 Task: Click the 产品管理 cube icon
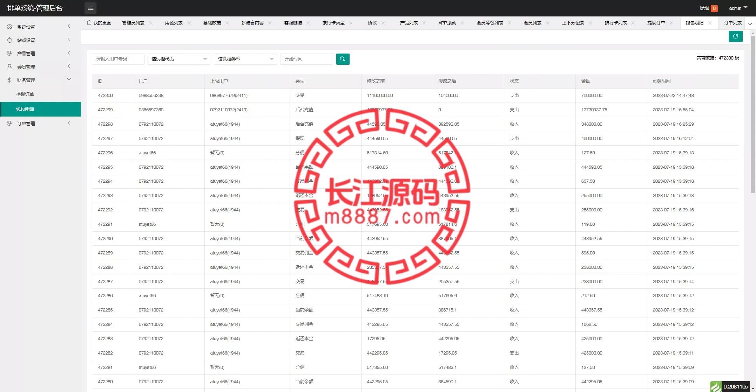click(x=9, y=53)
